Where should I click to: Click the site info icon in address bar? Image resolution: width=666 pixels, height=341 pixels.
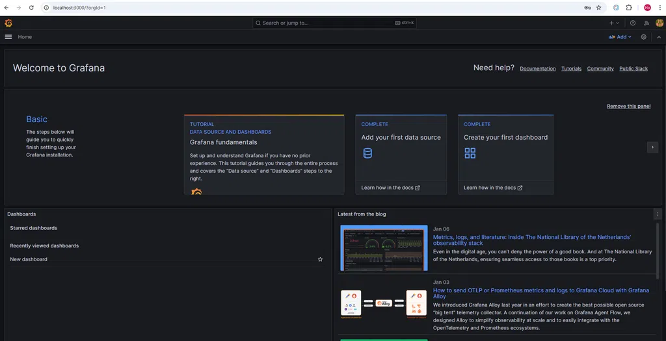(x=47, y=8)
